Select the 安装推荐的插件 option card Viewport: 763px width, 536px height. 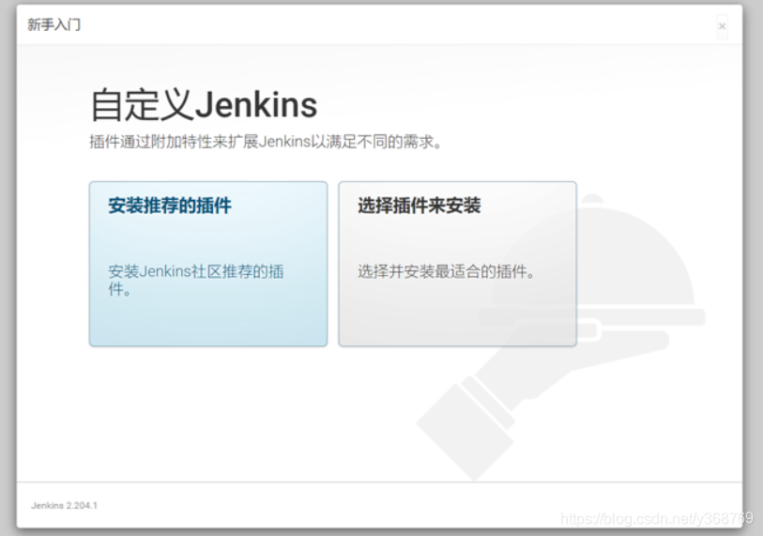208,264
